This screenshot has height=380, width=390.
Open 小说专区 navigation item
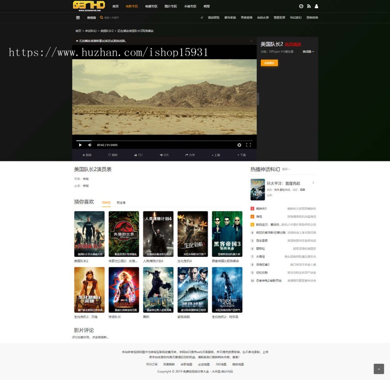[190, 6]
